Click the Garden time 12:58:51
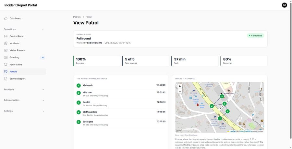This screenshot has height=149, width=292. point(161,102)
